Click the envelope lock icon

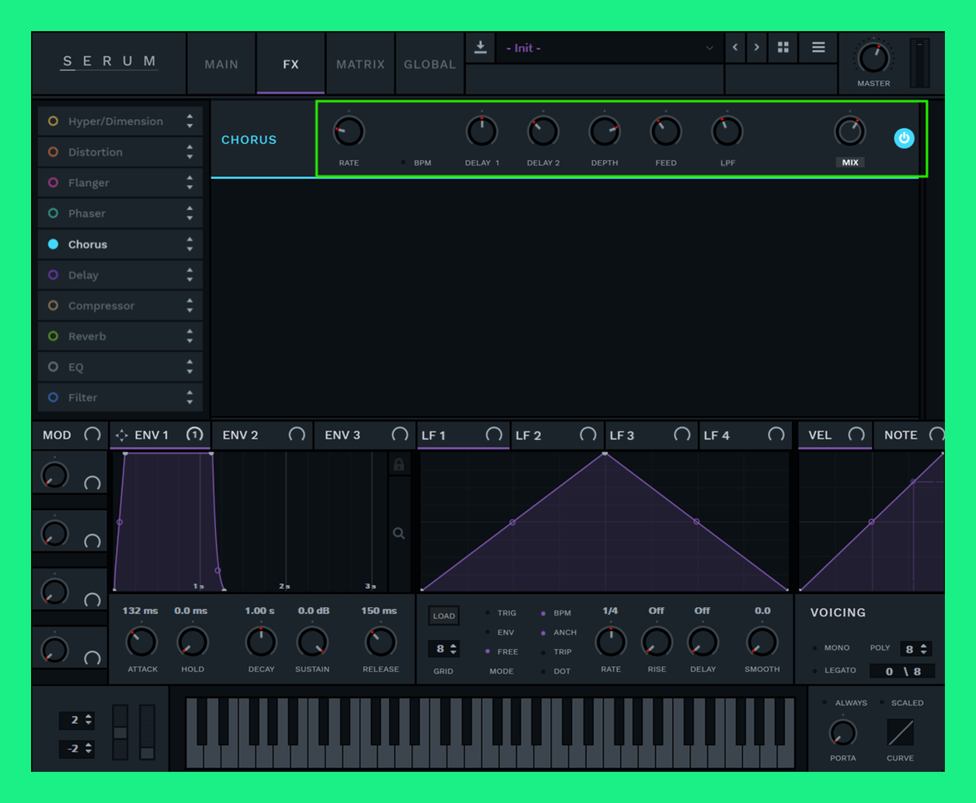pyautogui.click(x=399, y=465)
